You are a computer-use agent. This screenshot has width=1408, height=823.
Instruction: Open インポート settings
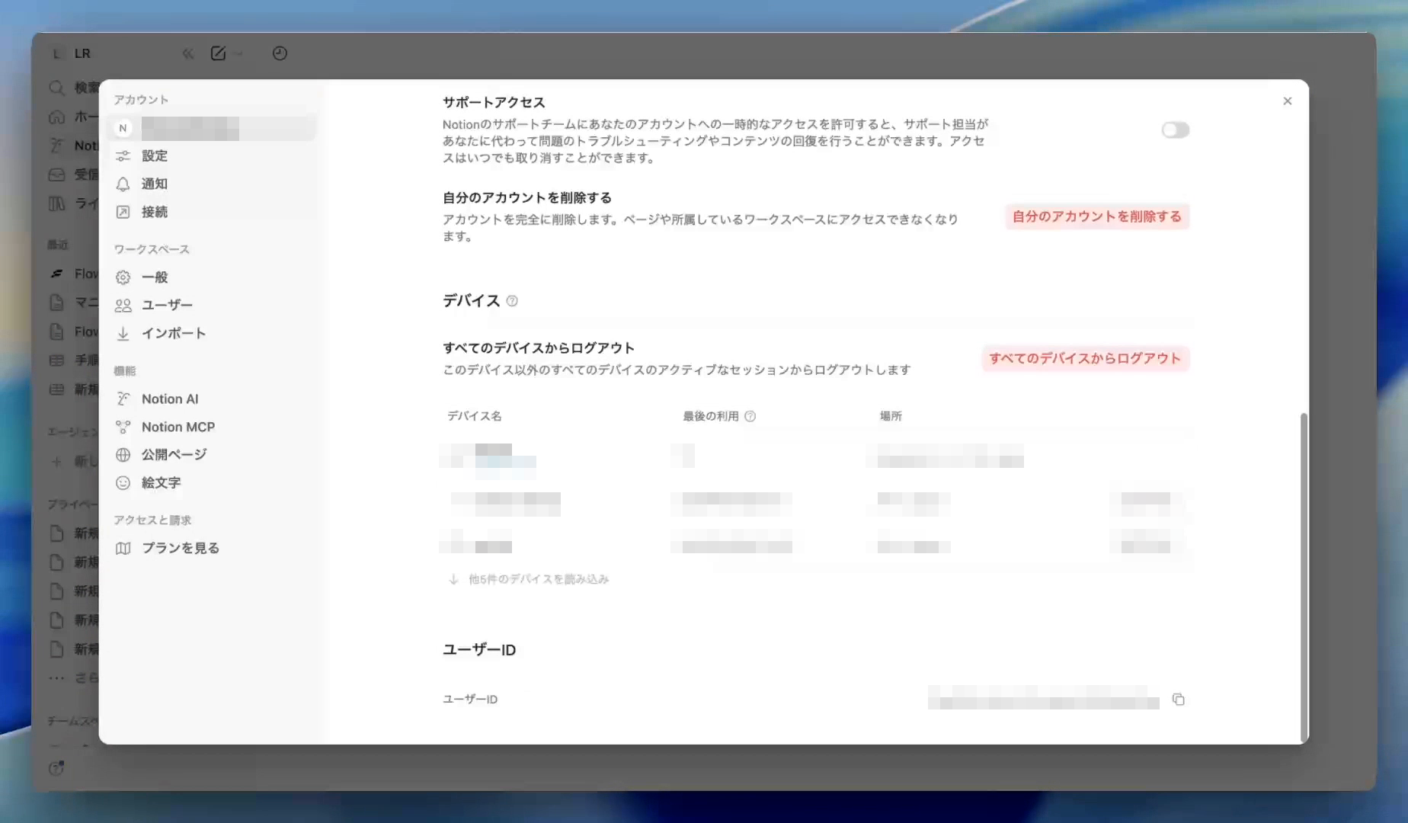click(211, 333)
